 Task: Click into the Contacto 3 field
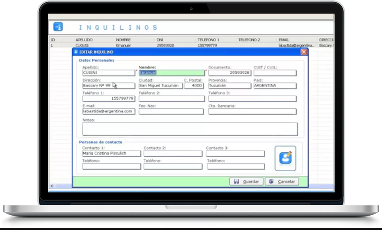coord(235,153)
